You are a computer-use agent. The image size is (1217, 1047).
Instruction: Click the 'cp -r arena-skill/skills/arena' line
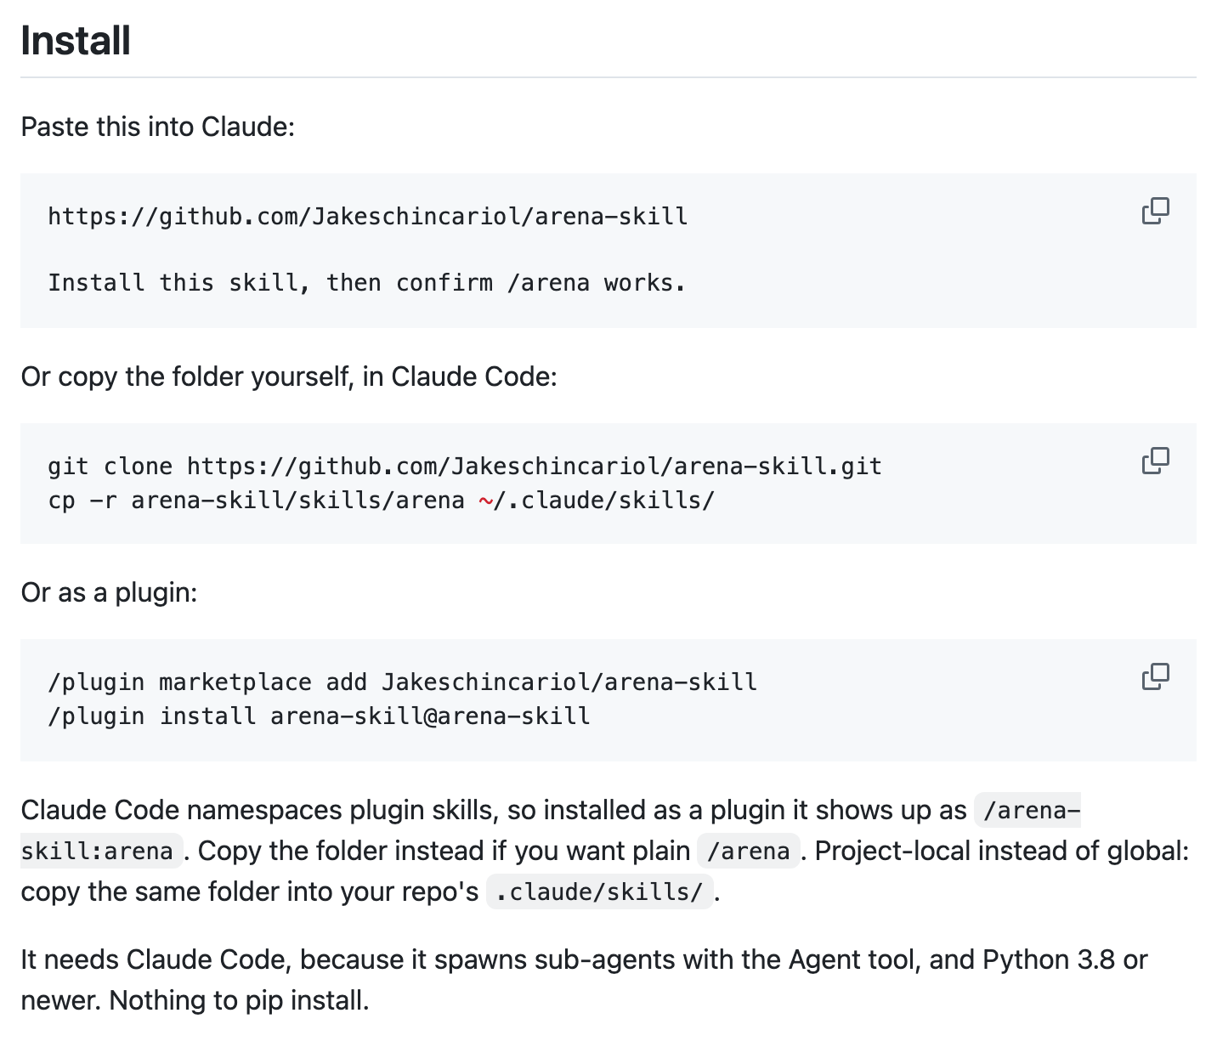tap(382, 500)
